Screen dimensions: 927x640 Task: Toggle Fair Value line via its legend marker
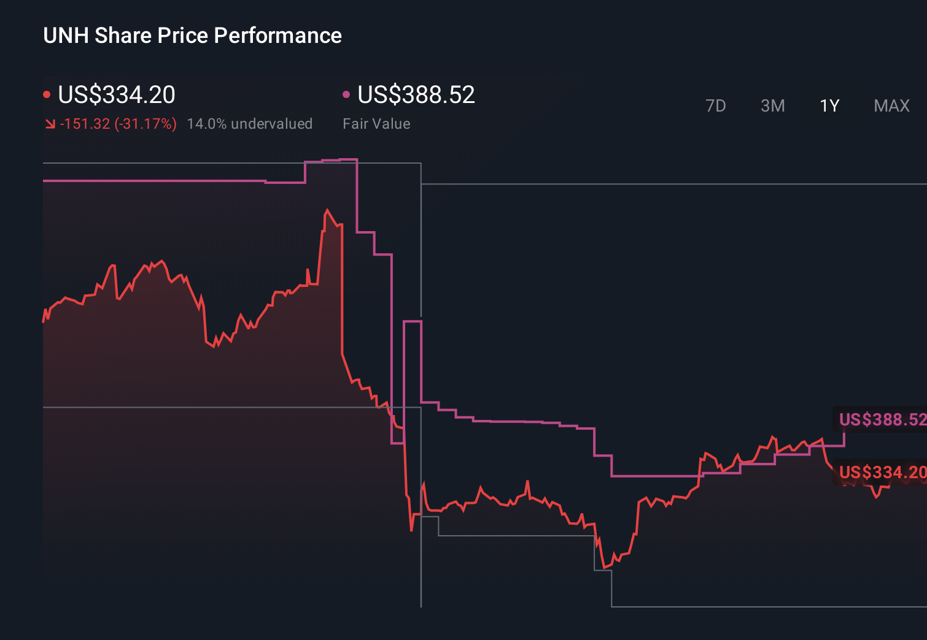click(x=346, y=94)
